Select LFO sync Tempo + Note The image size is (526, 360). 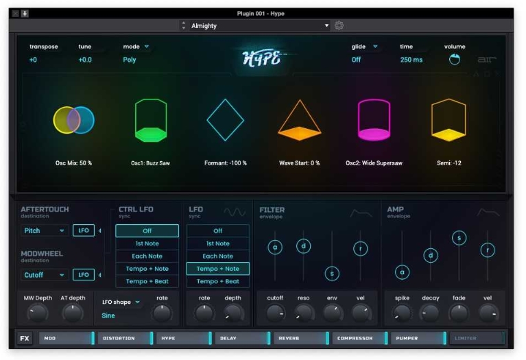(217, 269)
